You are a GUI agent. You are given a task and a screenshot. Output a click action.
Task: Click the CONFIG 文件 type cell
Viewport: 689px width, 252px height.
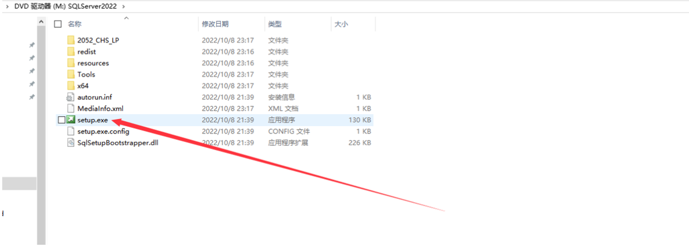(289, 131)
